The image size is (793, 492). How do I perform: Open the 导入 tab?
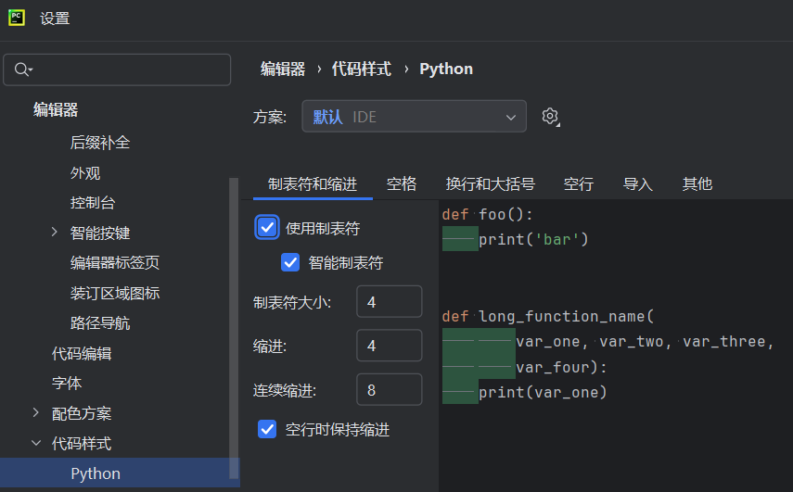638,183
